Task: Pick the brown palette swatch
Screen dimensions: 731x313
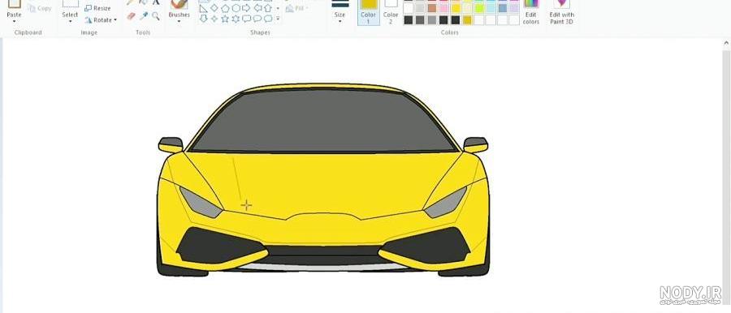Action: (x=432, y=8)
